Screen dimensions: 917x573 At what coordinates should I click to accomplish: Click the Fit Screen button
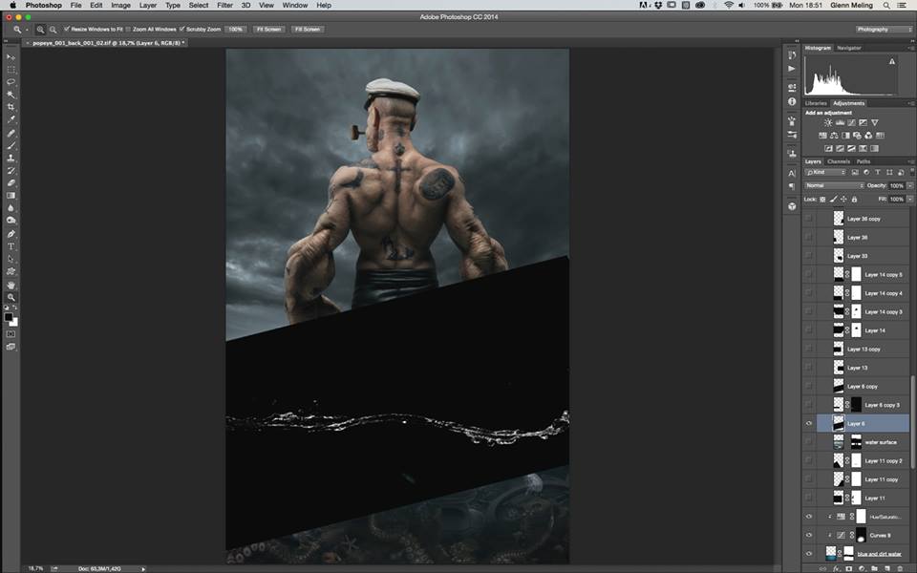268,30
